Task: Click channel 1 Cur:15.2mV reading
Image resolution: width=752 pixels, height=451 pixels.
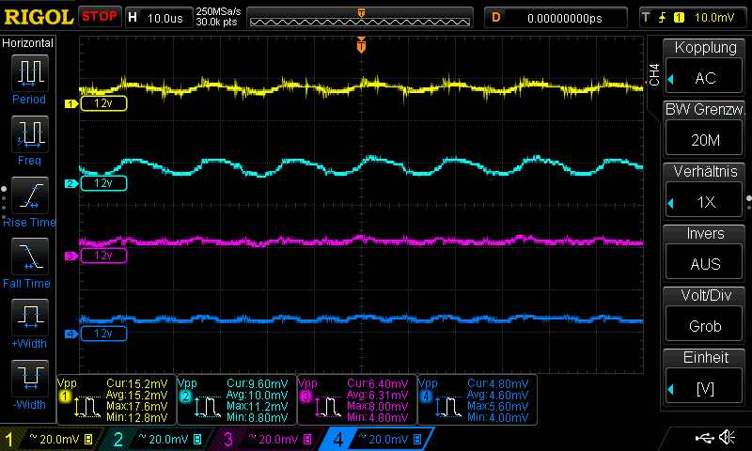Action: (136, 383)
